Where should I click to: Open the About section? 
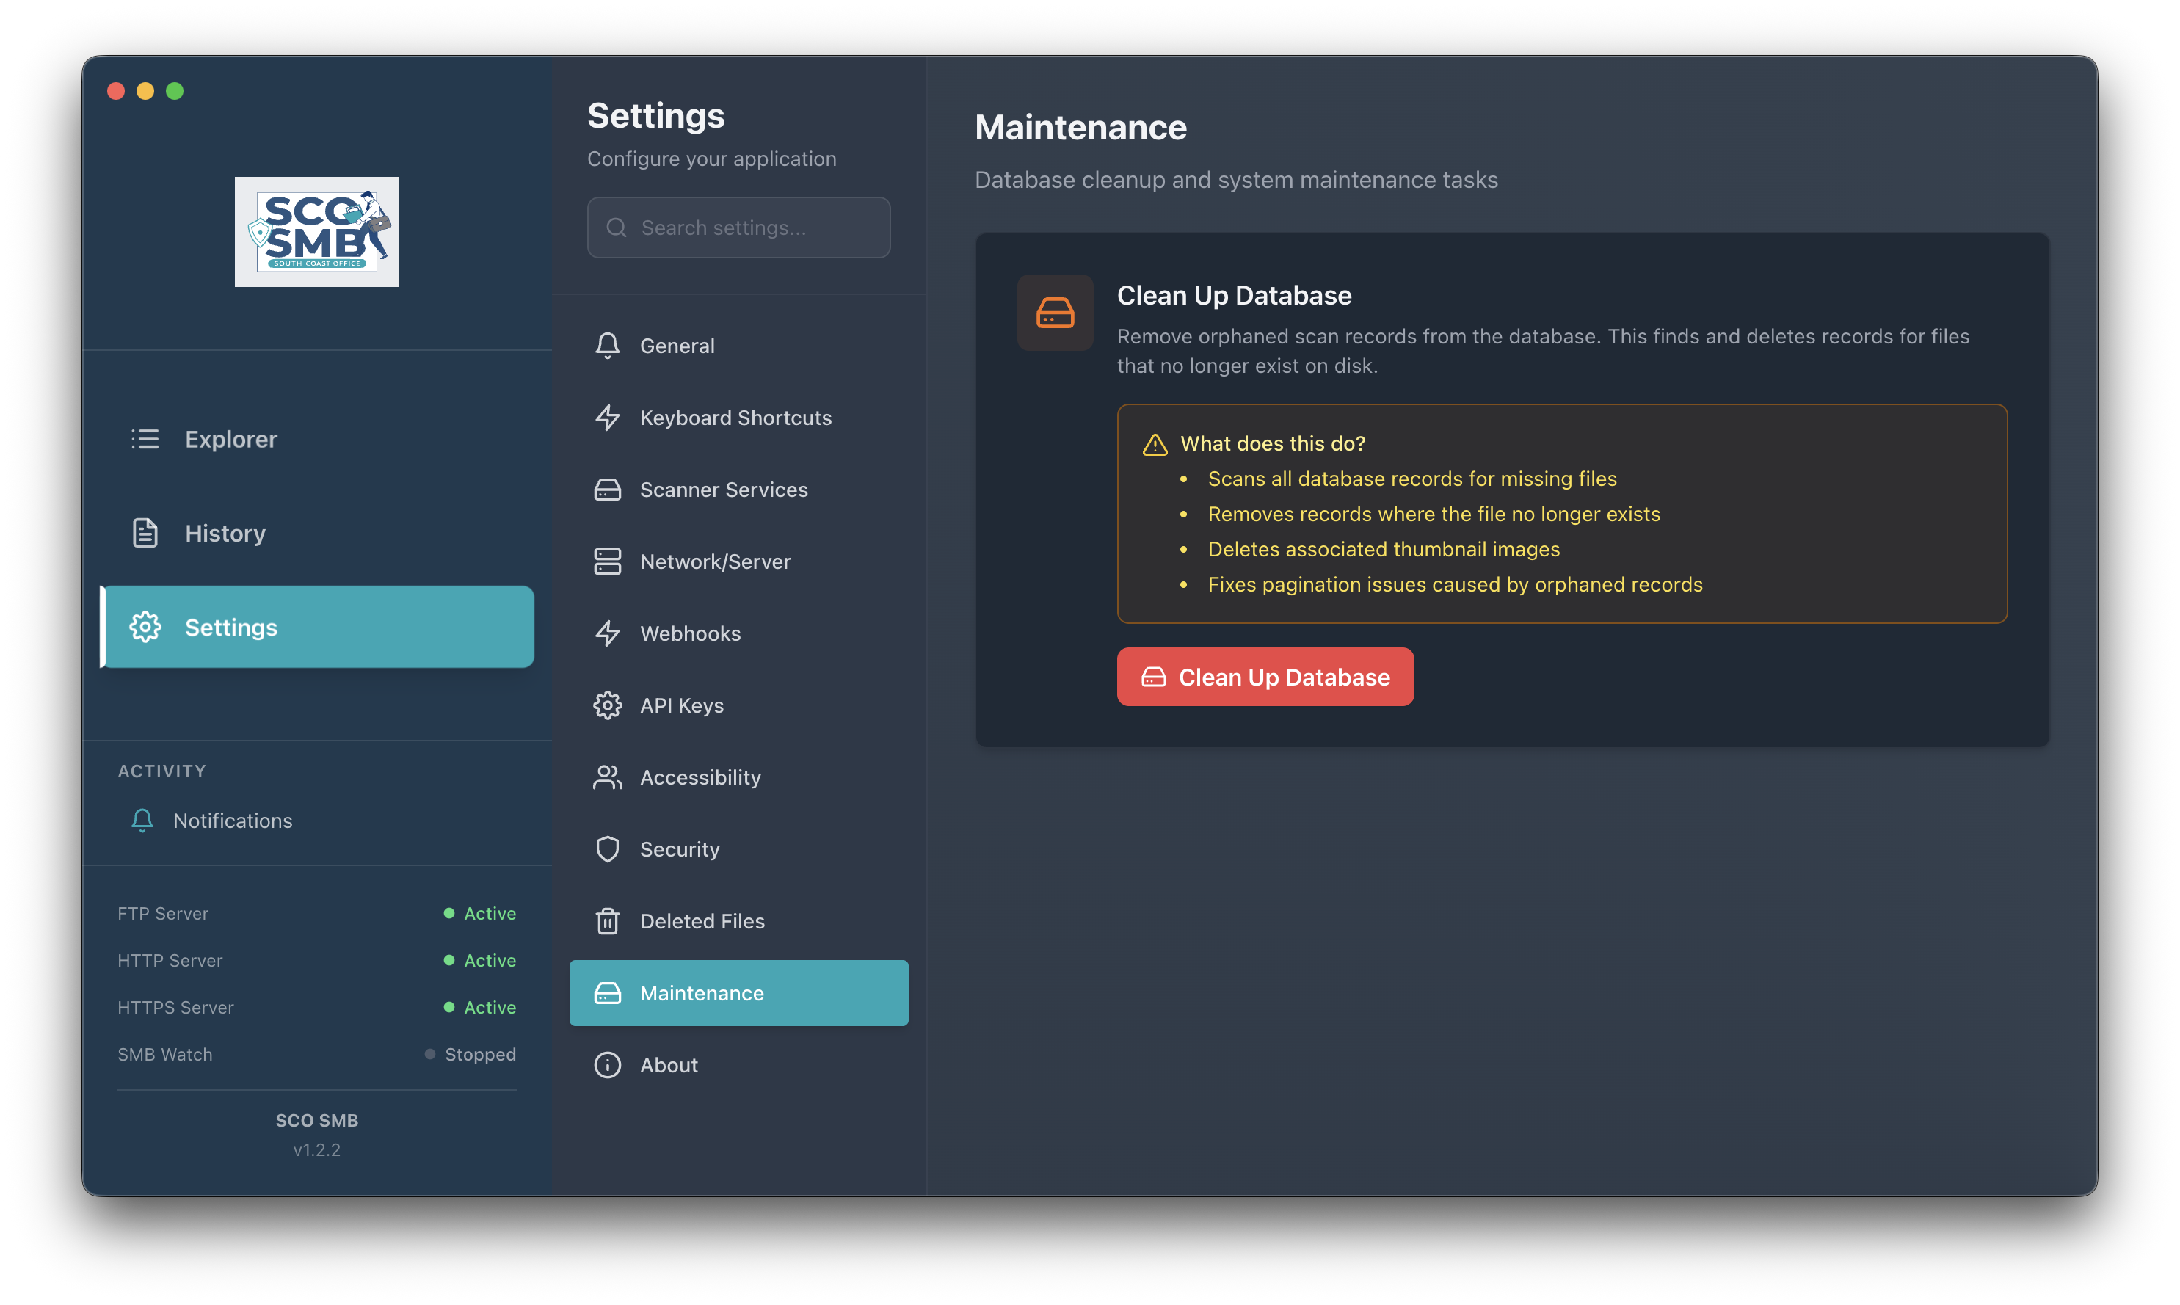pyautogui.click(x=738, y=1066)
